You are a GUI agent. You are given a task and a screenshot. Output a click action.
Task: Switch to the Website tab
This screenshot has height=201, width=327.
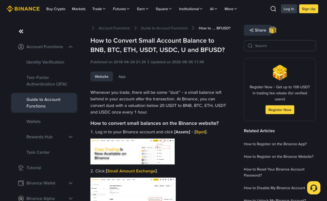(x=102, y=76)
